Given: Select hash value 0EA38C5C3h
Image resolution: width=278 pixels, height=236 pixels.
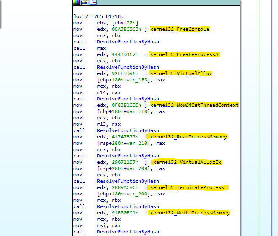Looking at the screenshot, I should 127,29.
